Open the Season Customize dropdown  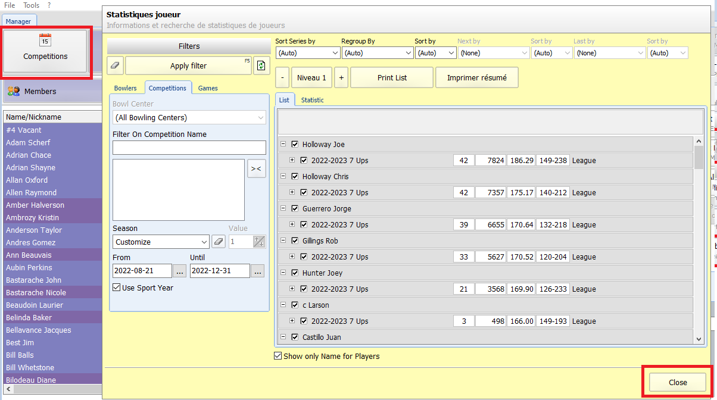(x=161, y=242)
